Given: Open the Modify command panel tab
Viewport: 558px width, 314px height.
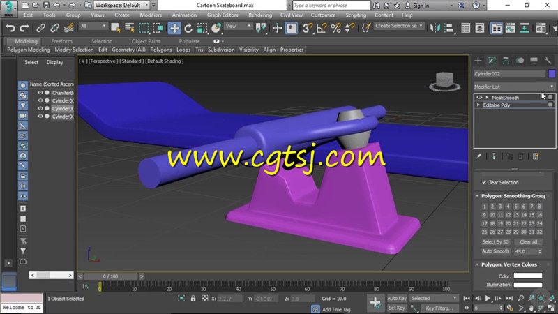Looking at the screenshot, I should point(492,61).
